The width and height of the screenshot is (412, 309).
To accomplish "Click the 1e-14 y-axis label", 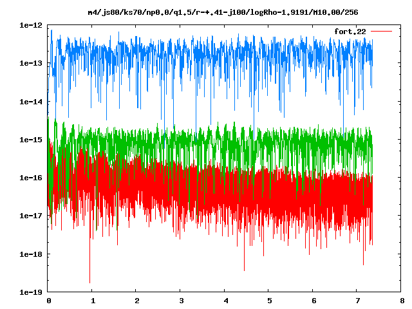I will coord(31,102).
